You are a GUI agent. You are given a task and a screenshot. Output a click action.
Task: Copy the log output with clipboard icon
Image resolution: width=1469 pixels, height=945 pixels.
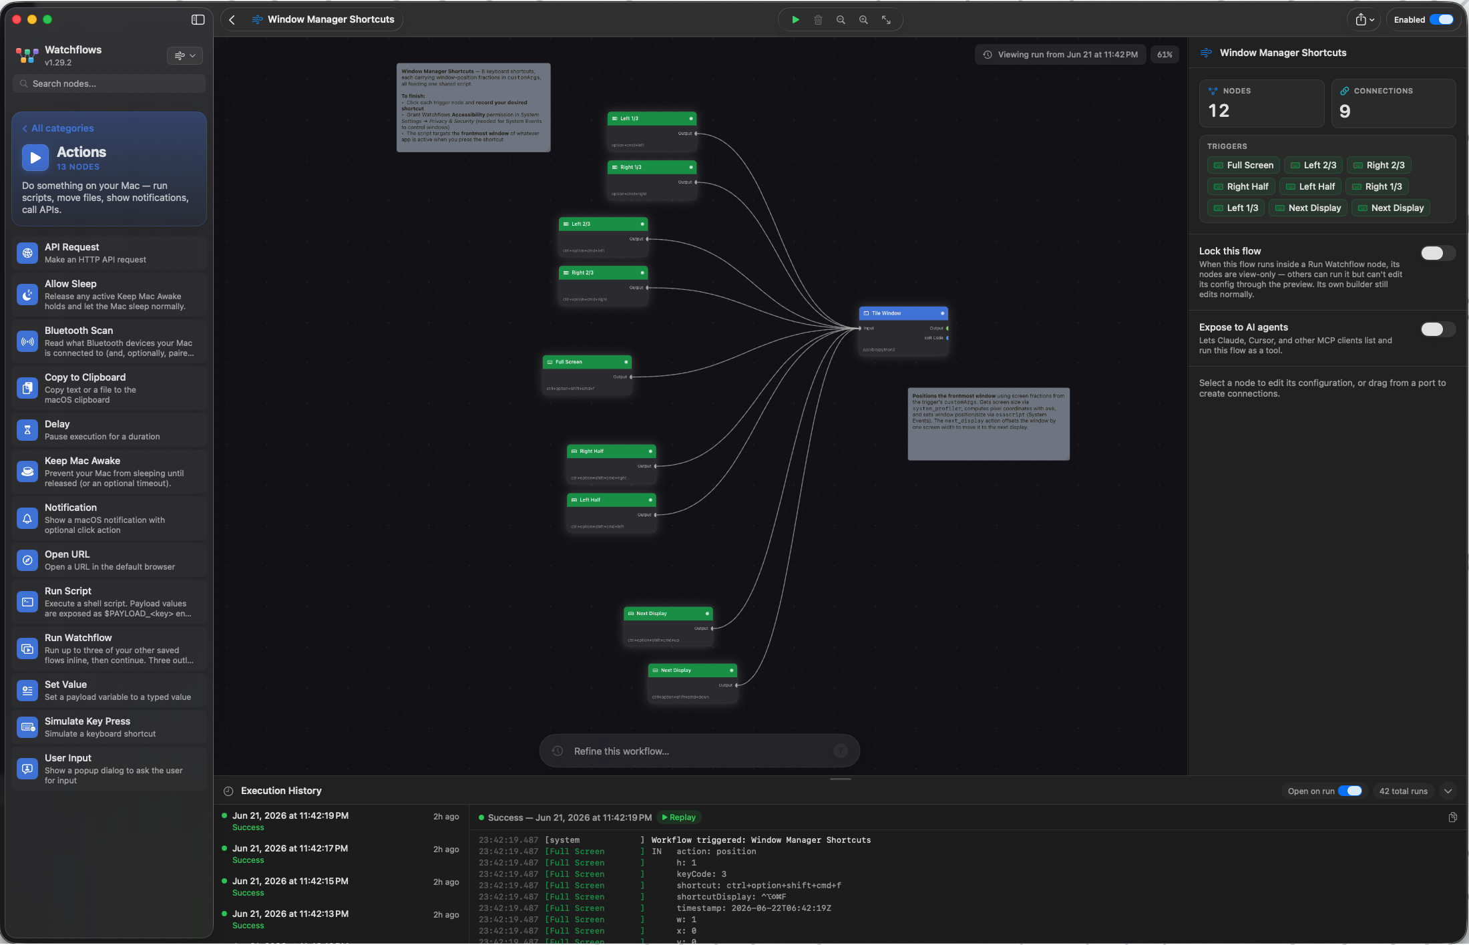(1452, 817)
